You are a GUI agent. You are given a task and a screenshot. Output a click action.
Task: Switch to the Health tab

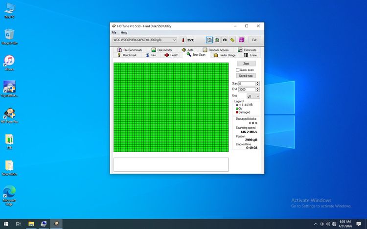click(x=171, y=55)
